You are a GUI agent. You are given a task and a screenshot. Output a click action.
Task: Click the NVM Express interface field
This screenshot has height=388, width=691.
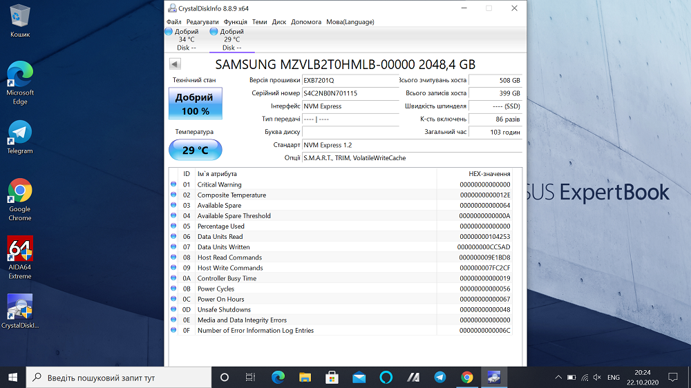pyautogui.click(x=350, y=106)
